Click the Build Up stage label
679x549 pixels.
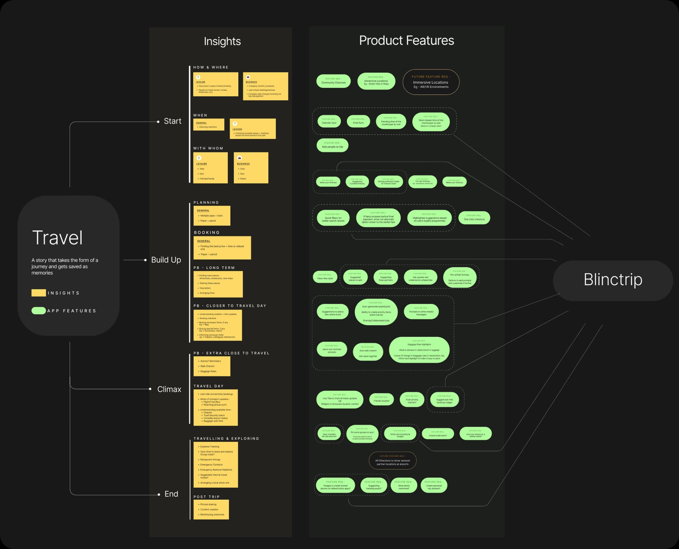[166, 260]
